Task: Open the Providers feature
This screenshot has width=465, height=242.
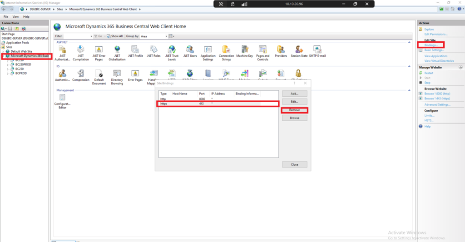Action: (281, 51)
